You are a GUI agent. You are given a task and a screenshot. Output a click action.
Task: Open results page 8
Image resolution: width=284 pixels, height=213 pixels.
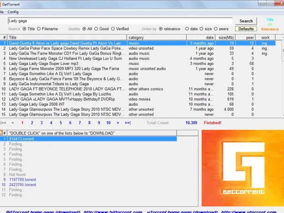coord(89,123)
